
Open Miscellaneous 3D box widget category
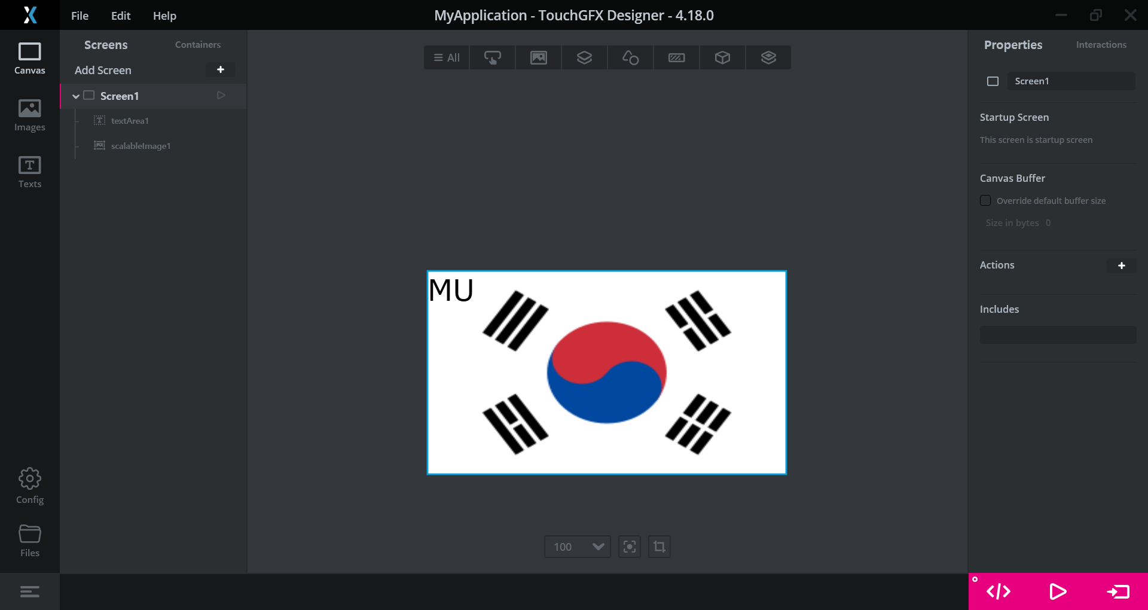coord(723,57)
